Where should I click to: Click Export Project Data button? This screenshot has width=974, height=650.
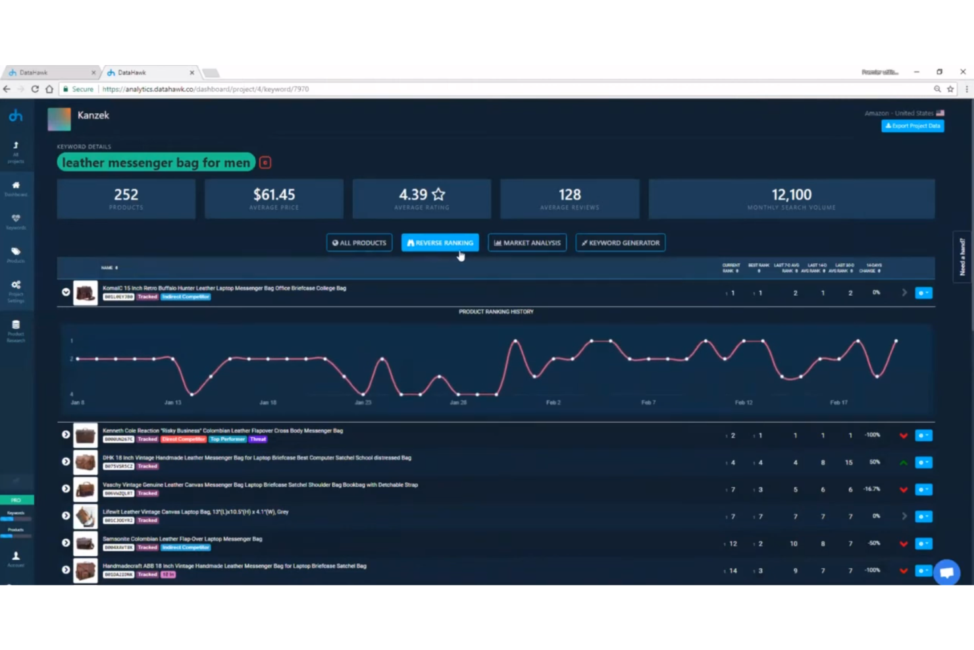click(x=913, y=126)
